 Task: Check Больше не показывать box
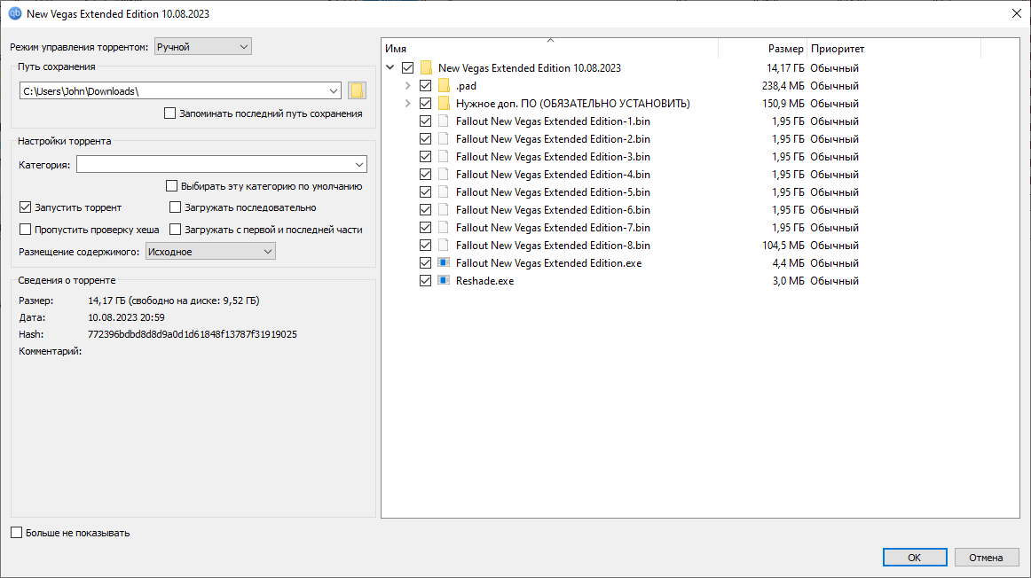(x=17, y=533)
